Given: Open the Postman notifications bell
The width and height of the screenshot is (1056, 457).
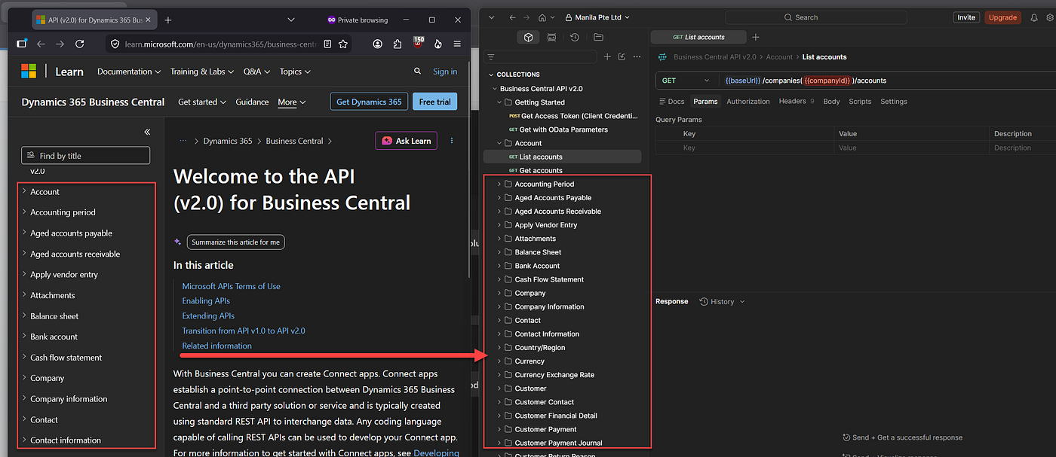Looking at the screenshot, I should (1034, 17).
